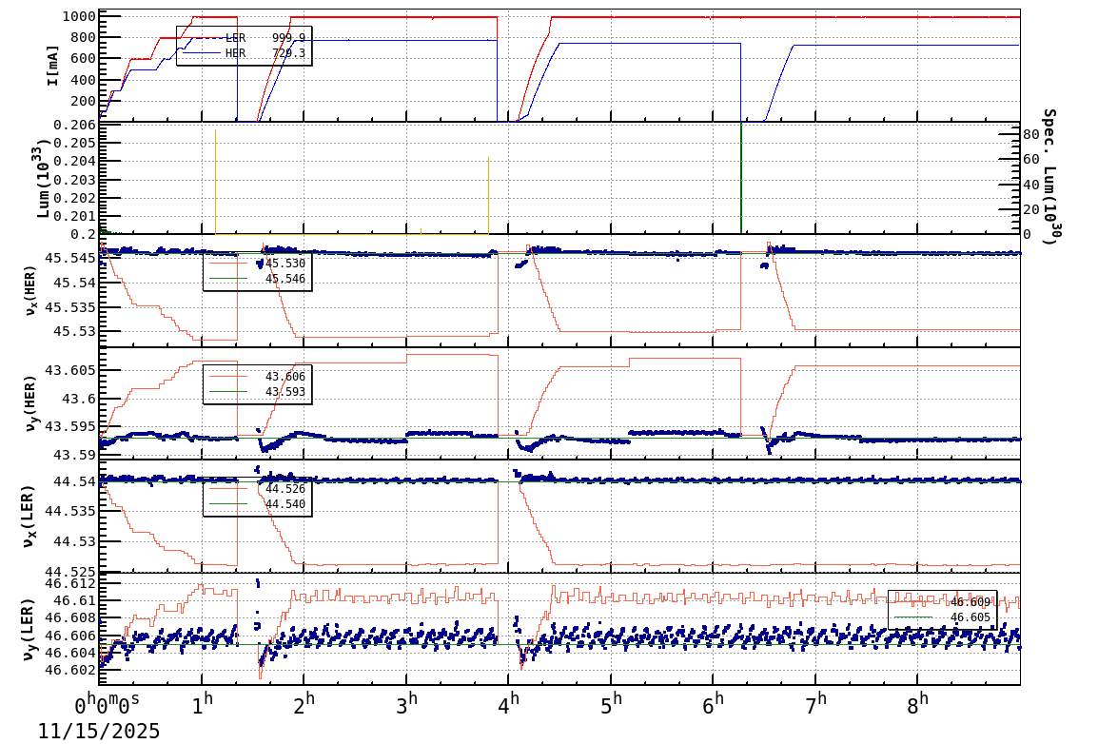Click the yellow spike in the luminosity panel
Screen dimensions: 1098x744
(214, 181)
